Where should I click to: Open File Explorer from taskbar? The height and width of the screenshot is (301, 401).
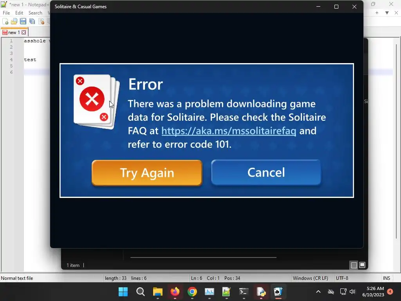157,292
